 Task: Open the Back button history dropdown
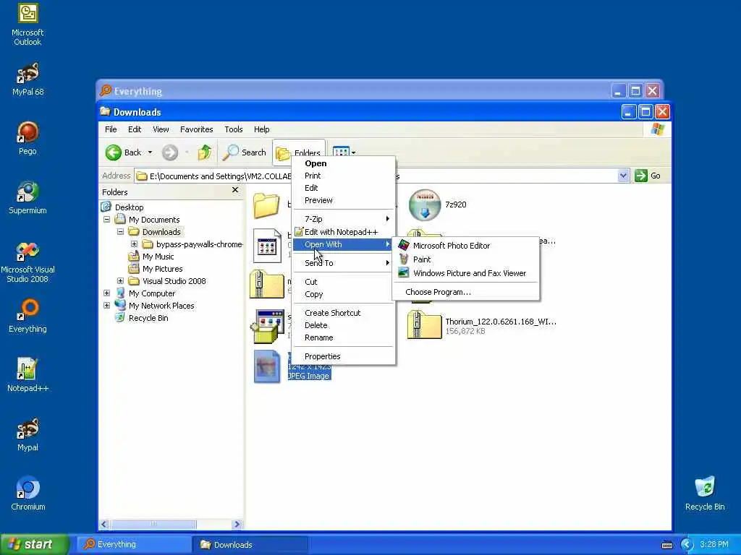pyautogui.click(x=150, y=152)
